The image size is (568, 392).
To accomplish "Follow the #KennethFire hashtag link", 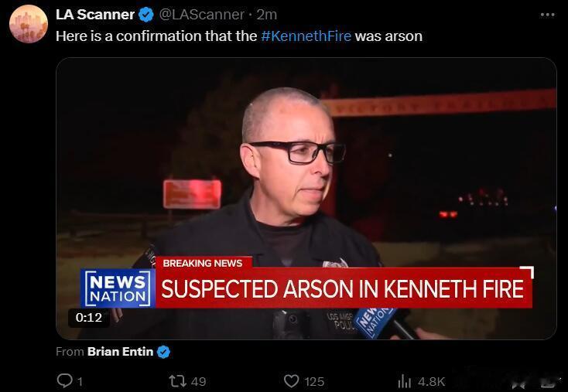I will point(306,36).
